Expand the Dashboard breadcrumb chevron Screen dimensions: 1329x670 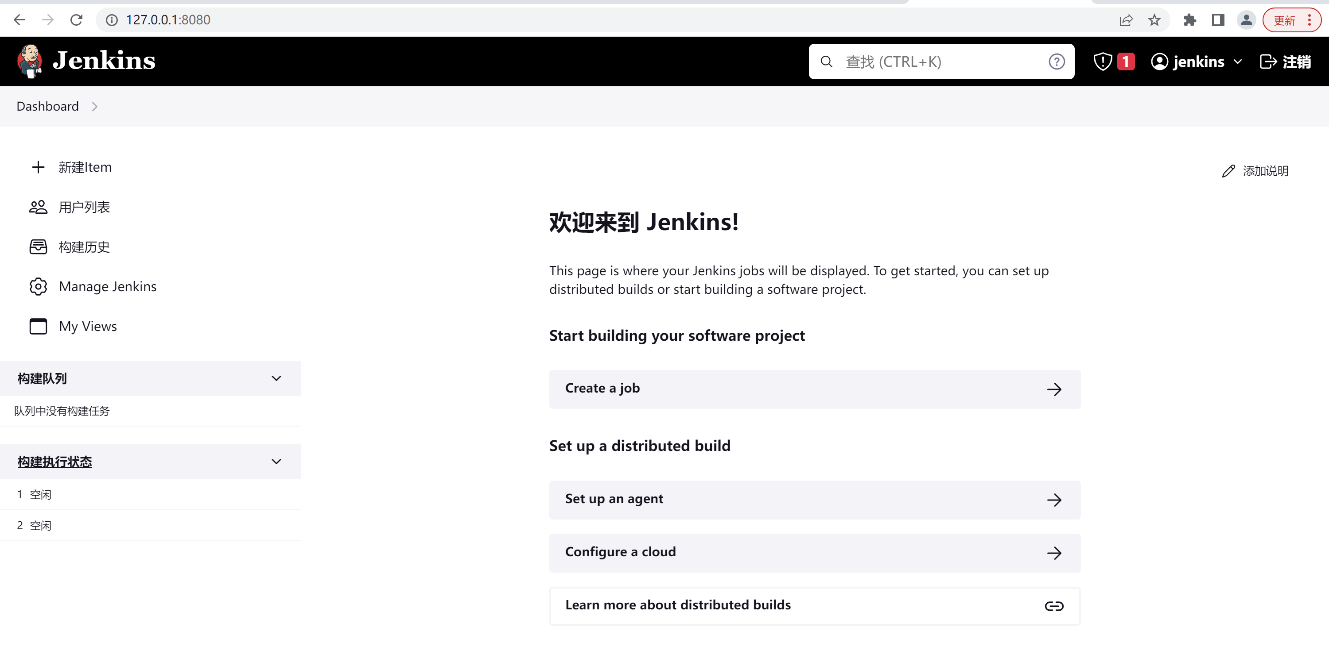(94, 107)
